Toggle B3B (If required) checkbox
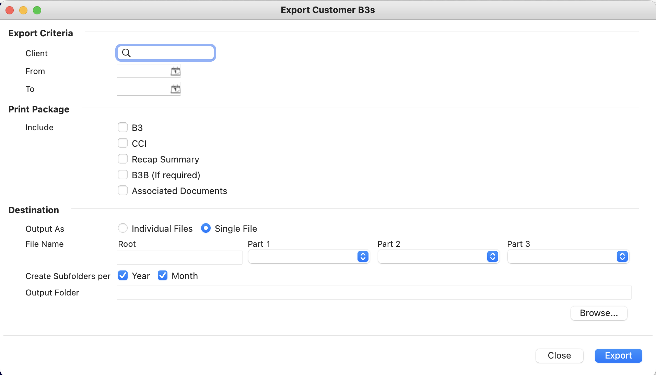This screenshot has width=656, height=375. tap(123, 175)
